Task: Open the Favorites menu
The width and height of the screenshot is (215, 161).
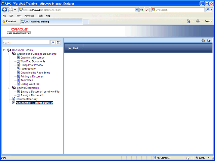Action: (x=29, y=16)
